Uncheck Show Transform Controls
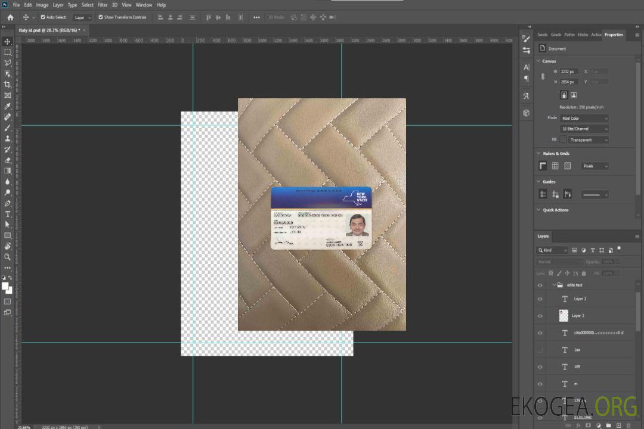The image size is (644, 429). (101, 17)
